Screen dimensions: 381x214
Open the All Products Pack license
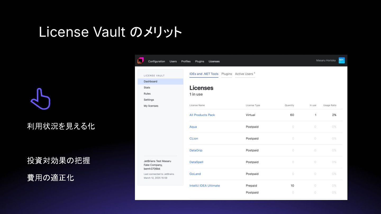click(x=202, y=115)
